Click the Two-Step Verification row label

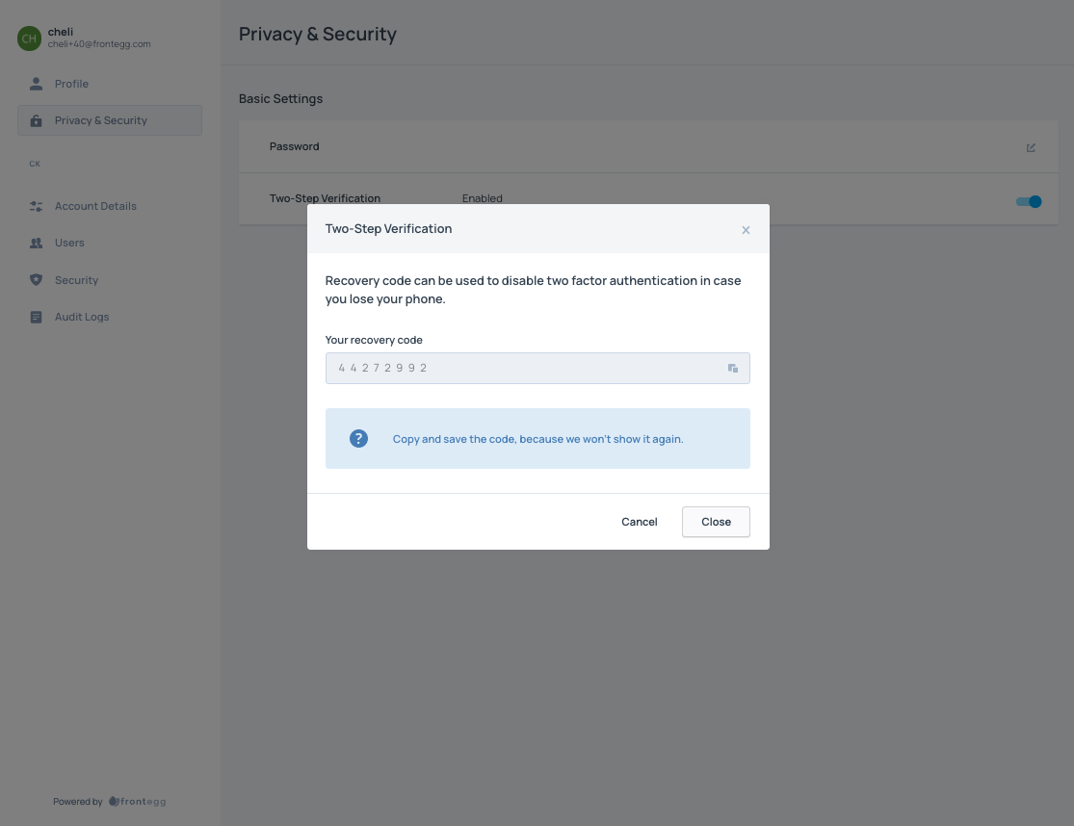coord(325,198)
